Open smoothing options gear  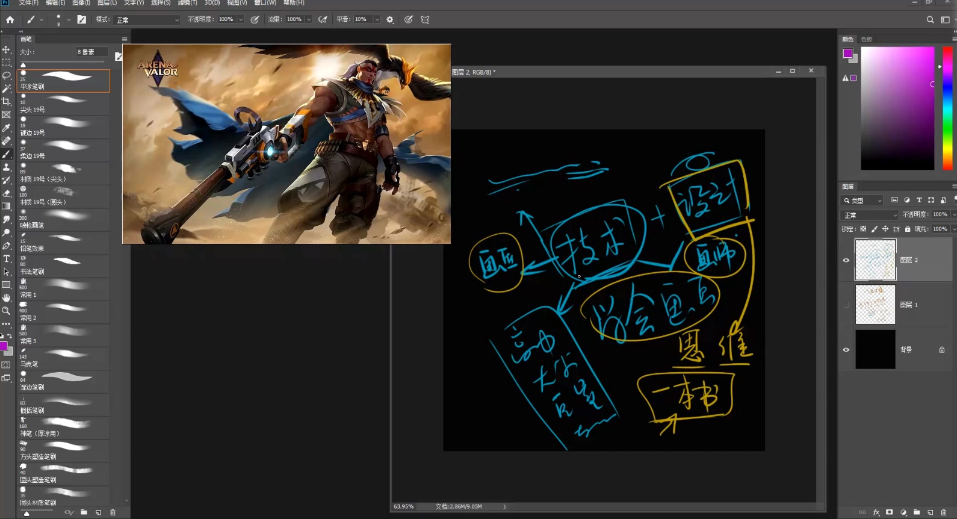click(390, 19)
